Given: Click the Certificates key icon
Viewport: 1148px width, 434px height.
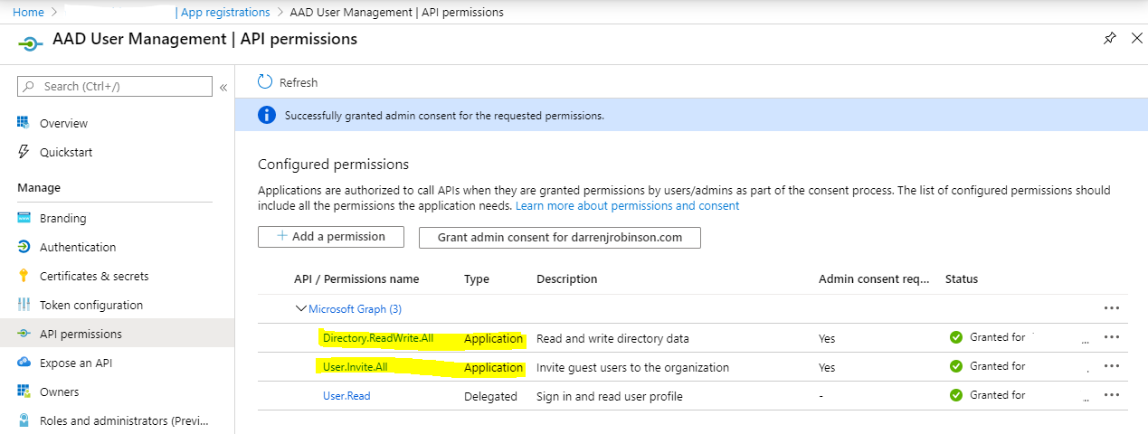Looking at the screenshot, I should point(24,276).
